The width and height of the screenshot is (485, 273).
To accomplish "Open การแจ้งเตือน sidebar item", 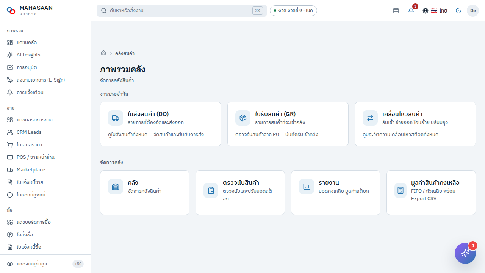I will [45, 93].
